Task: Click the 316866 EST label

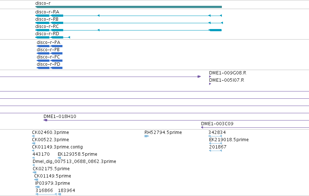Action: 44,191
